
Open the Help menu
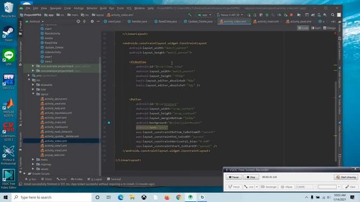coord(150,8)
